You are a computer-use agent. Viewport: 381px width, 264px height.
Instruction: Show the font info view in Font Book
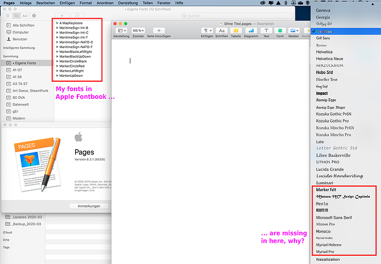click(34, 16)
